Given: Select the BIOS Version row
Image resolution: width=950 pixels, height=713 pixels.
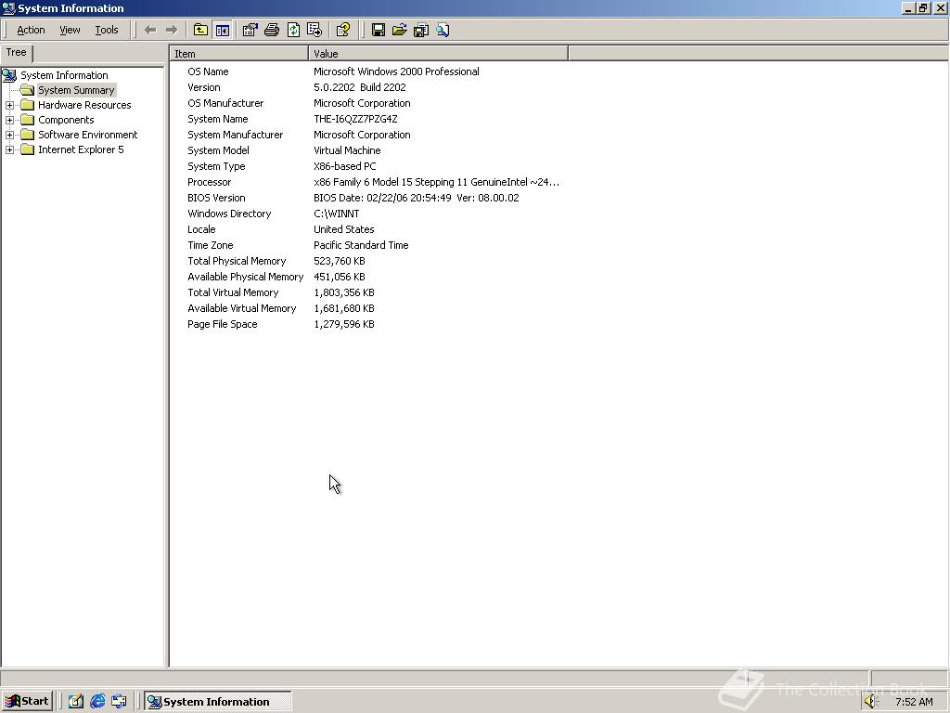Looking at the screenshot, I should pos(368,198).
